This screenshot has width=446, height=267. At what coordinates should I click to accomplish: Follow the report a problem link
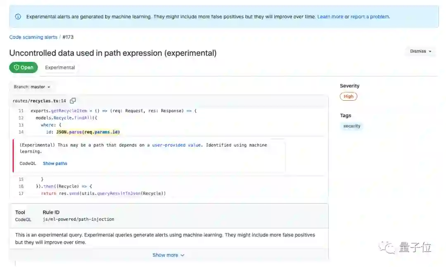(370, 17)
